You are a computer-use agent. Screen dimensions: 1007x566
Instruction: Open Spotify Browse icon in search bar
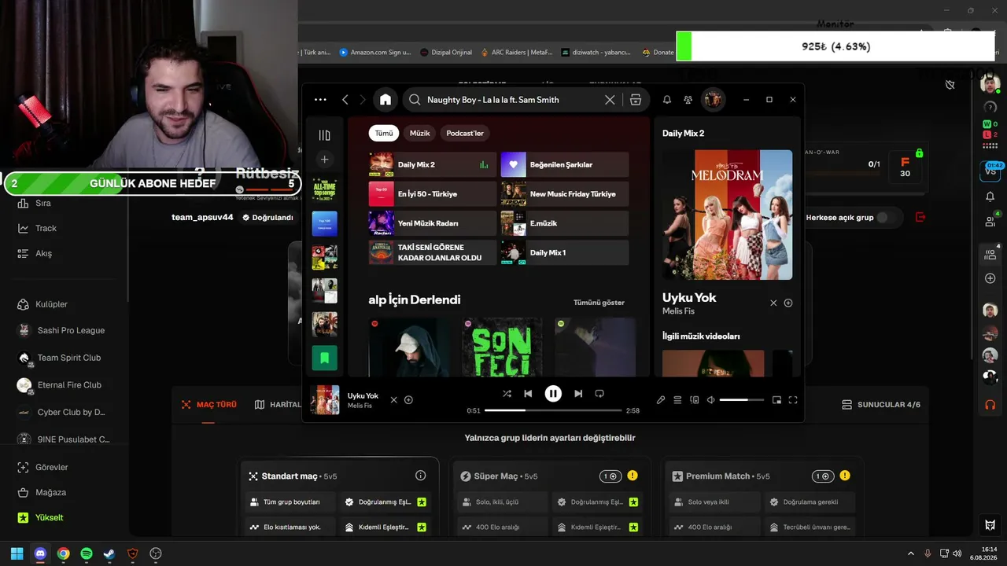click(636, 100)
